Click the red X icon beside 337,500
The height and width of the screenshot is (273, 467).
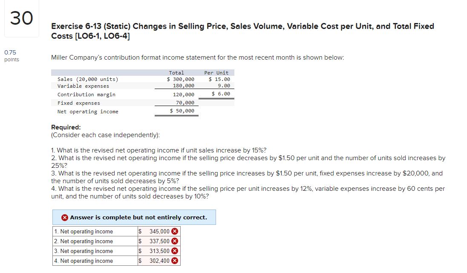tap(175, 241)
